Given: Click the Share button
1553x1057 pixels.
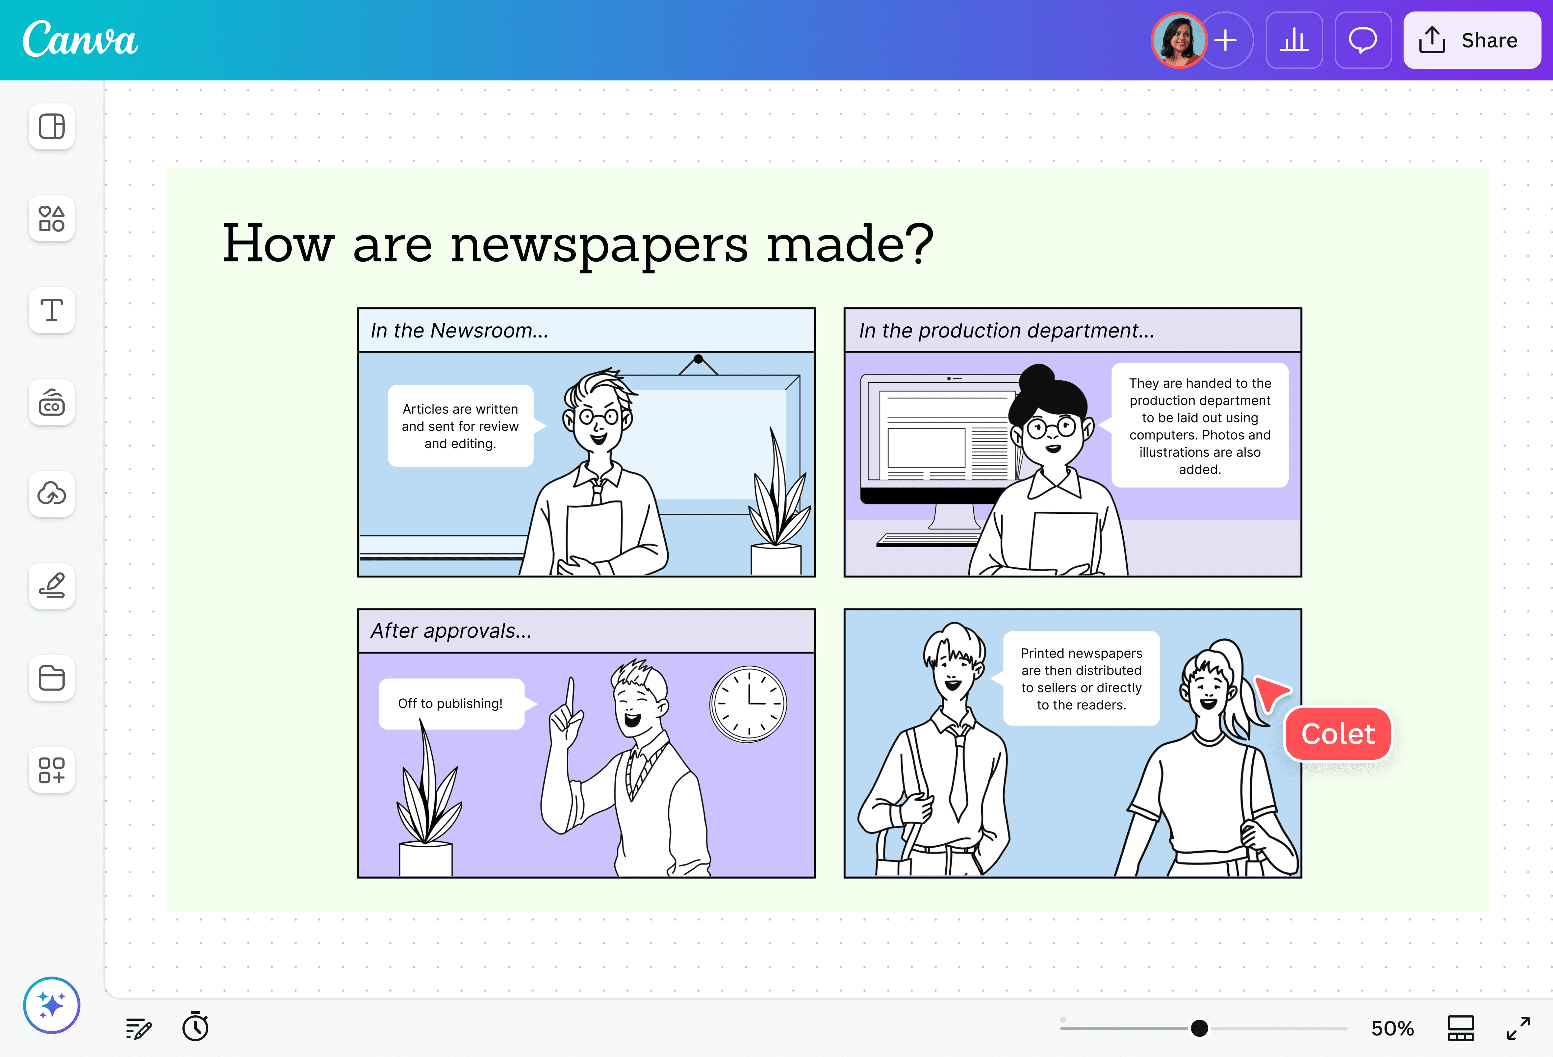Looking at the screenshot, I should pyautogui.click(x=1471, y=40).
